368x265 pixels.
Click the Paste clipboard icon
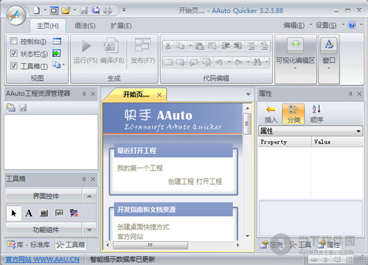pos(199,46)
